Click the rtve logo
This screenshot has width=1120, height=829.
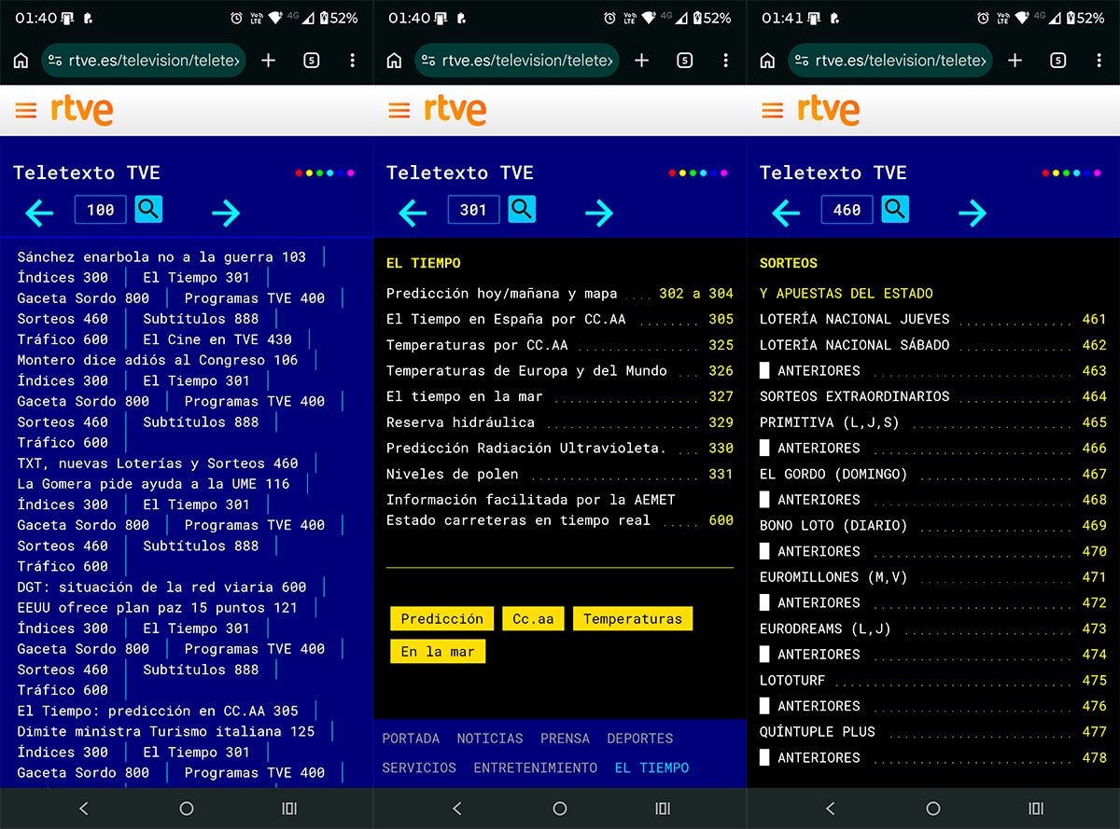(x=80, y=110)
